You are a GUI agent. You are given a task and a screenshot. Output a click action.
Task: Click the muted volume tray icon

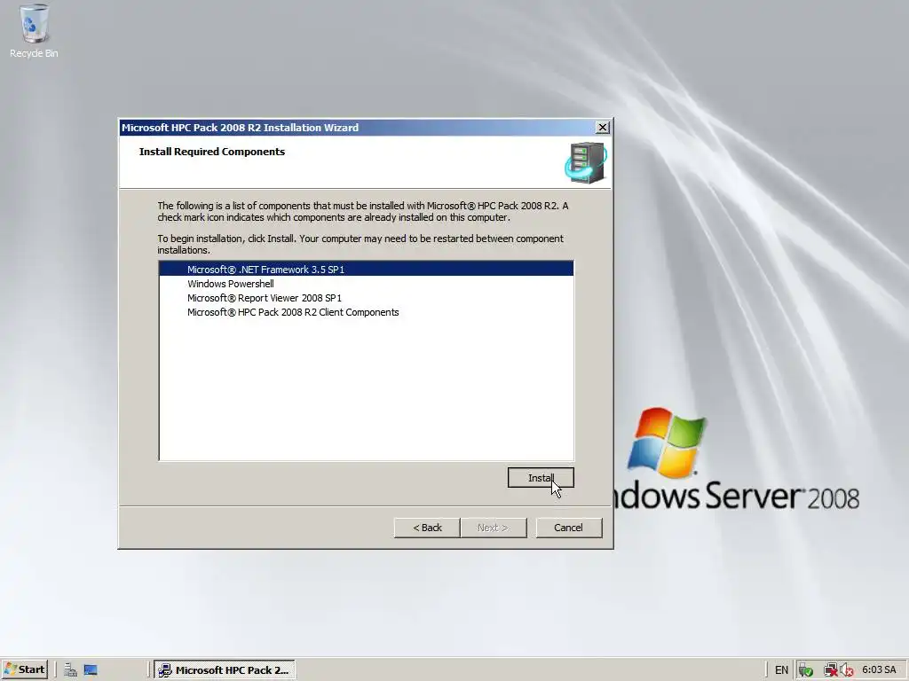pos(846,670)
